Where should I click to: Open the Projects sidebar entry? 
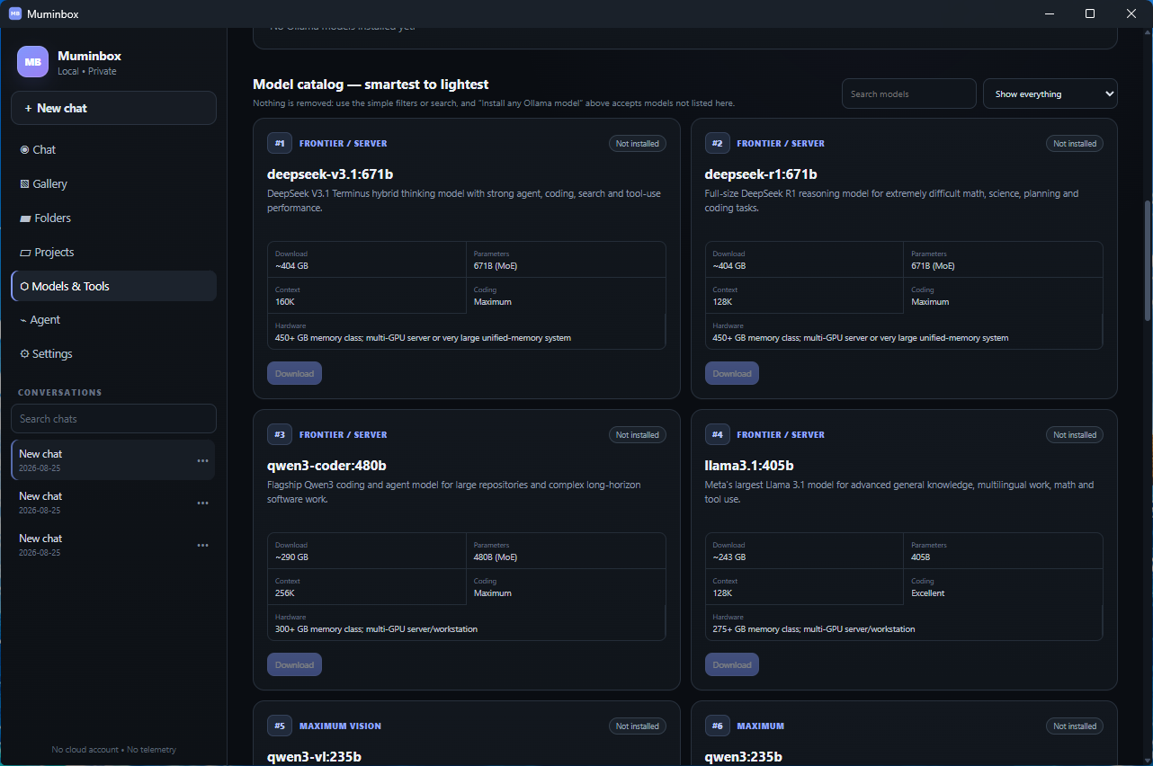tap(113, 253)
